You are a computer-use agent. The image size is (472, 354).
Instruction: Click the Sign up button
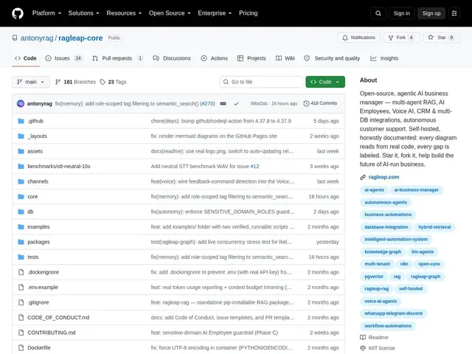(x=431, y=13)
